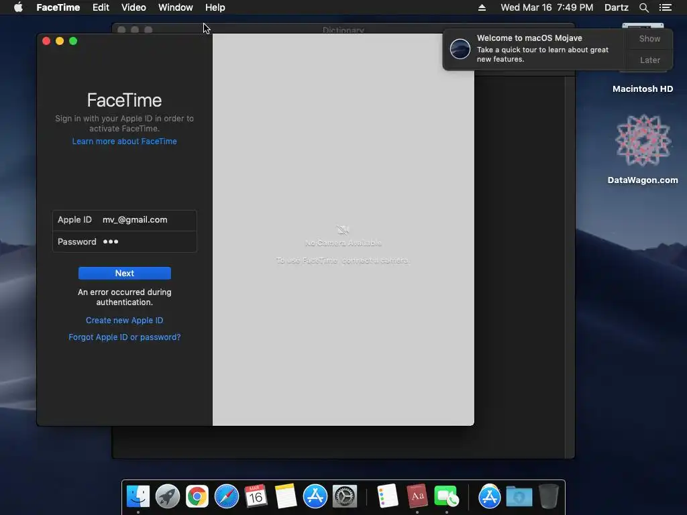Click into the Apple ID field

point(124,220)
